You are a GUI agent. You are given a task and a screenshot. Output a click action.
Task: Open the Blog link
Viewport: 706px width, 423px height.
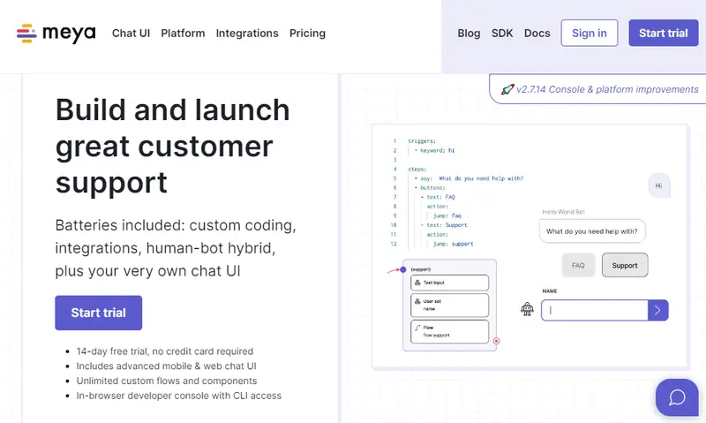(469, 34)
